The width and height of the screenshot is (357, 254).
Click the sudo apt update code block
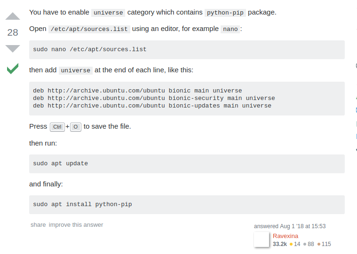pos(187,164)
